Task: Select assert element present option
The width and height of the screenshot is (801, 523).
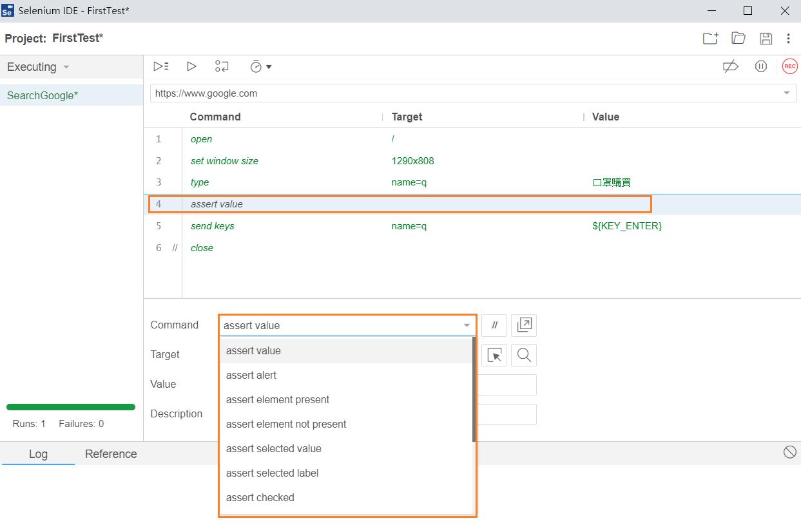Action: coord(347,399)
